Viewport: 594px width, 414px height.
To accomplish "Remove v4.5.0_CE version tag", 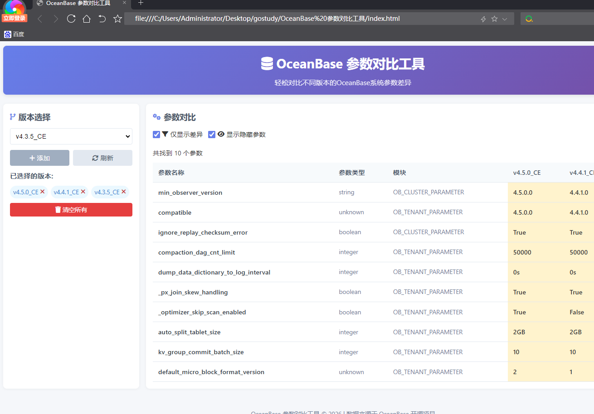I will pos(42,192).
